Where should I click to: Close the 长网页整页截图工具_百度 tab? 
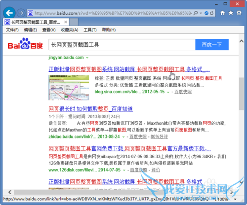66,22
